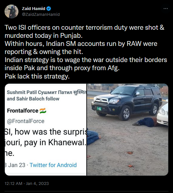Viewport: 173px width, 193px height.
Task: Click the white car in the photo
Action: tap(163, 115)
